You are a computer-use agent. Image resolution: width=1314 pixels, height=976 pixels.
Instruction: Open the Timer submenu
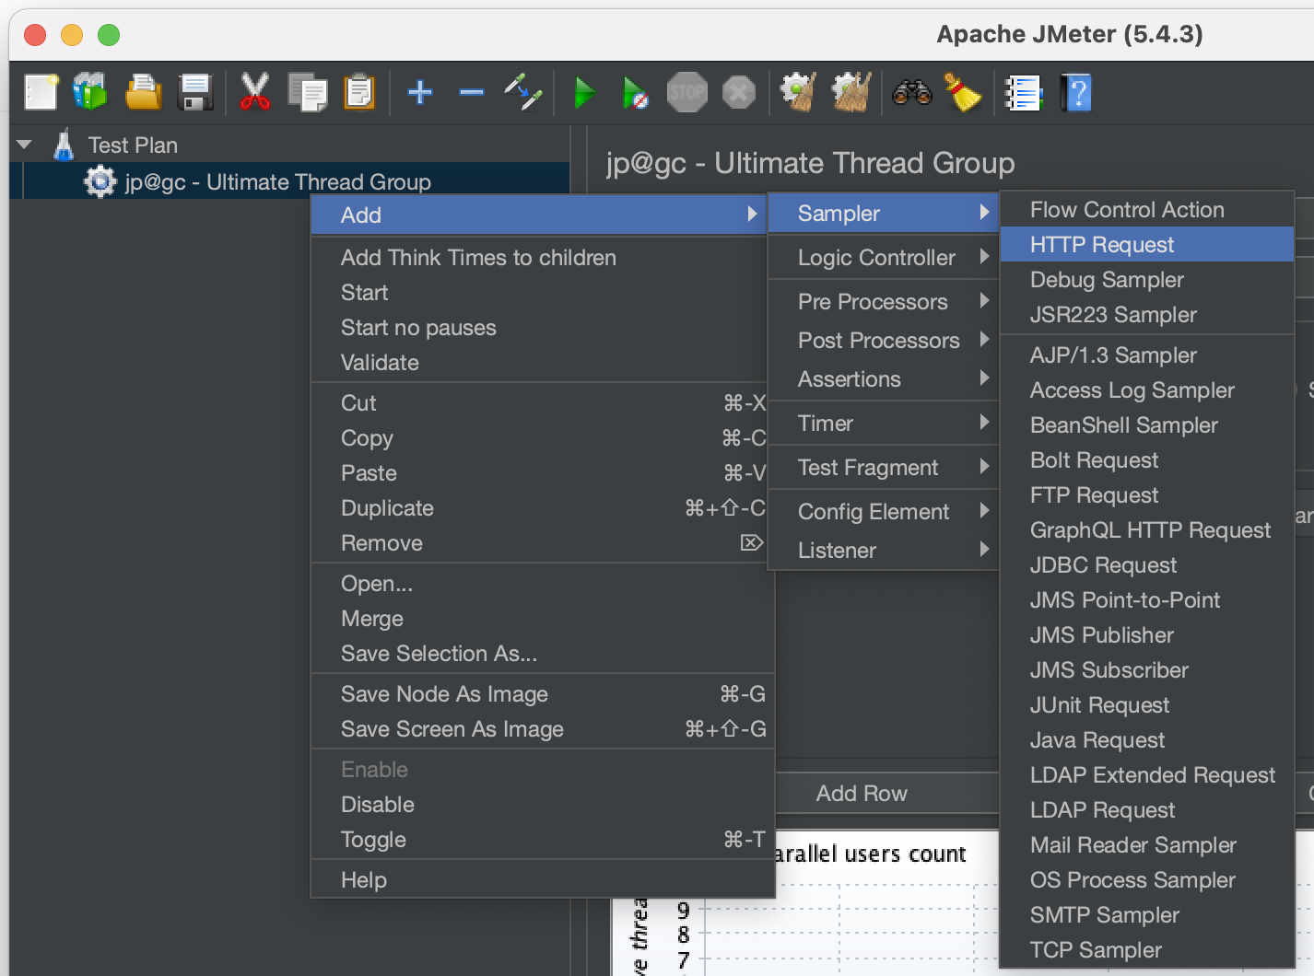pos(884,424)
